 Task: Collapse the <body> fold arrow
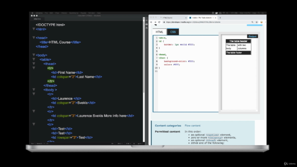pyautogui.click(x=34, y=55)
